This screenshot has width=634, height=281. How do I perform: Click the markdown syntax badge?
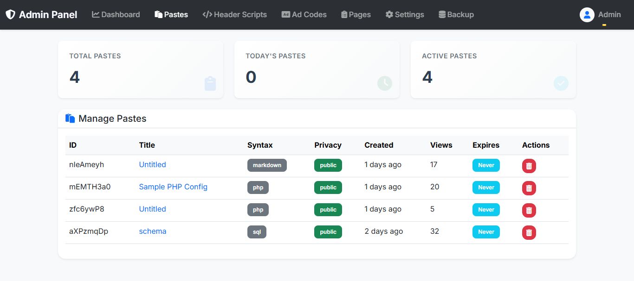[x=267, y=165]
